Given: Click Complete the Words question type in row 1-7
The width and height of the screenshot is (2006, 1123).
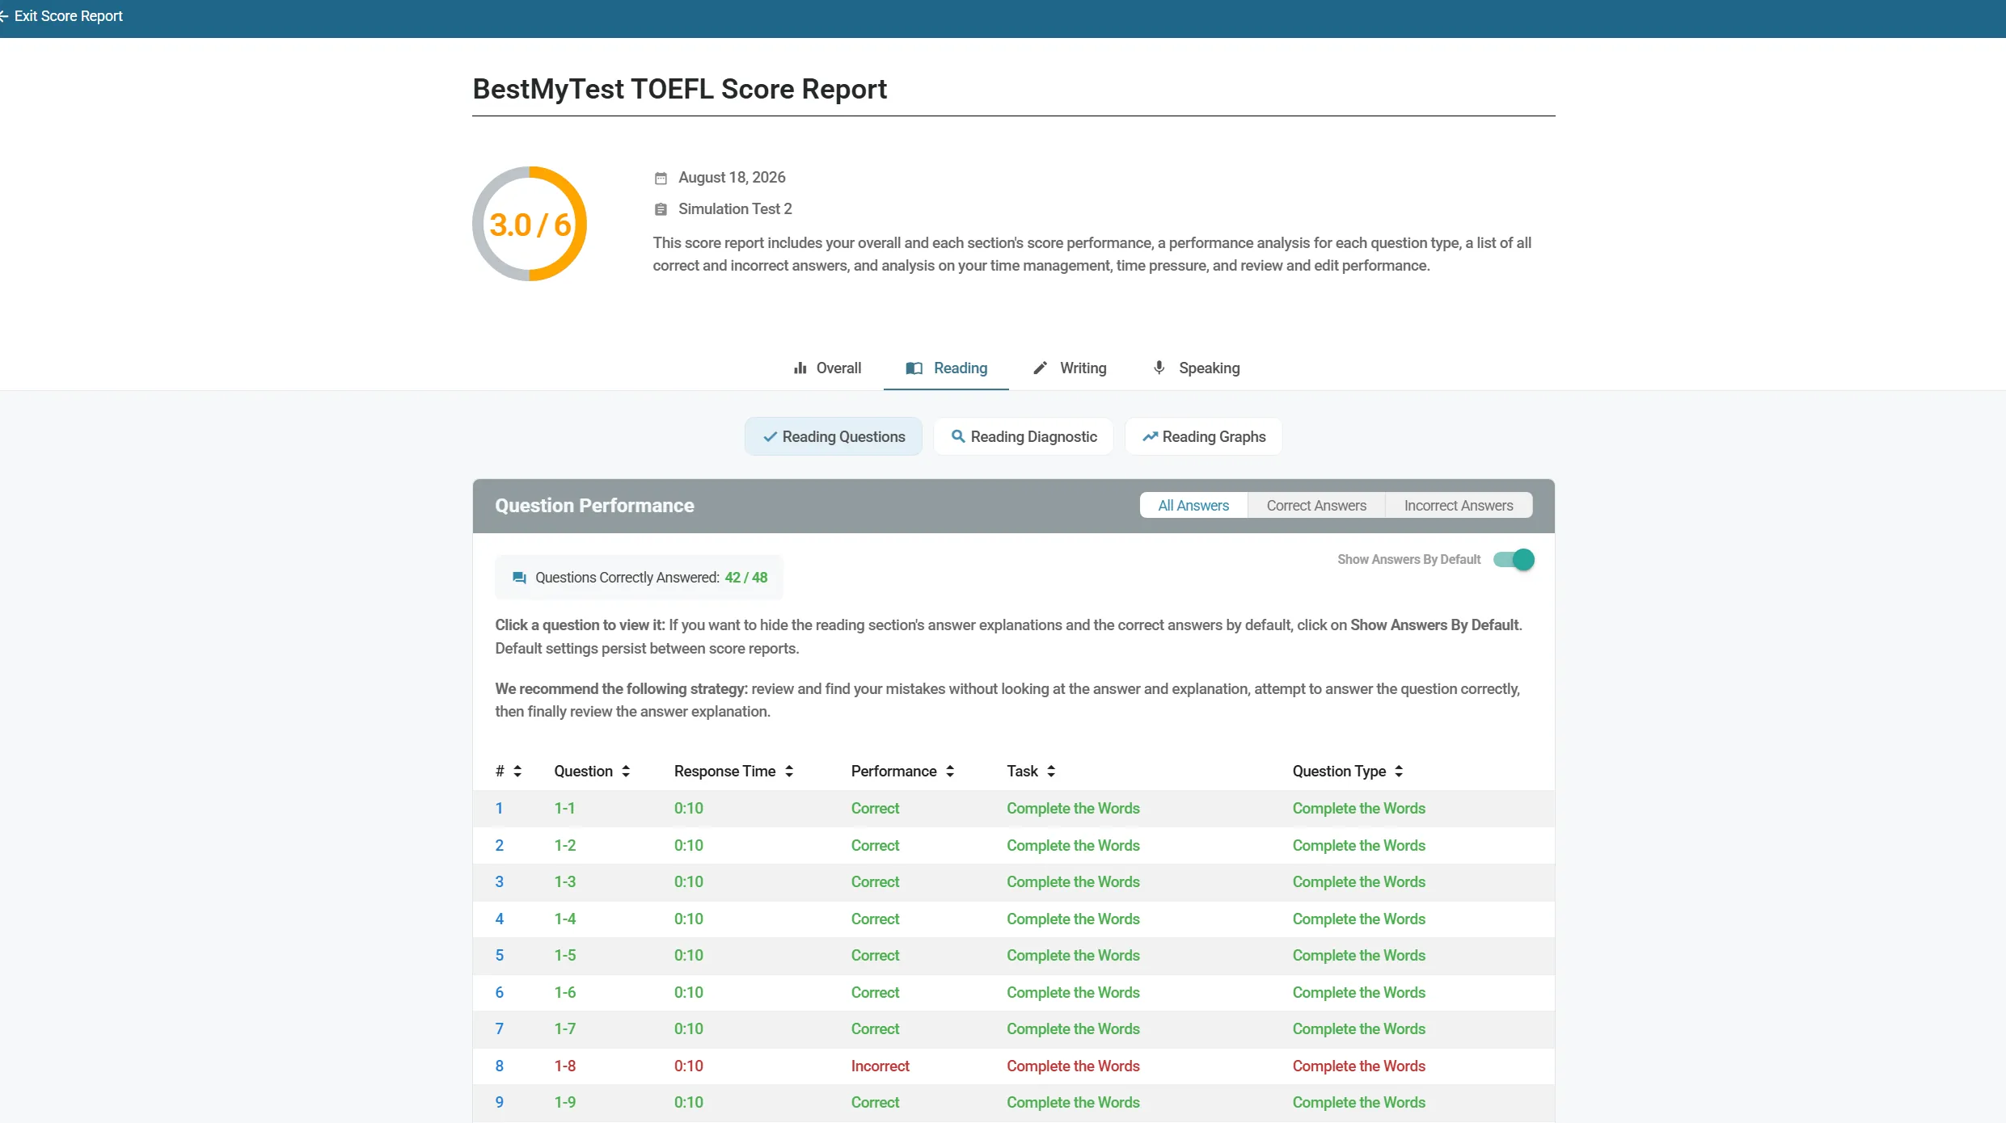Looking at the screenshot, I should click(1358, 1029).
